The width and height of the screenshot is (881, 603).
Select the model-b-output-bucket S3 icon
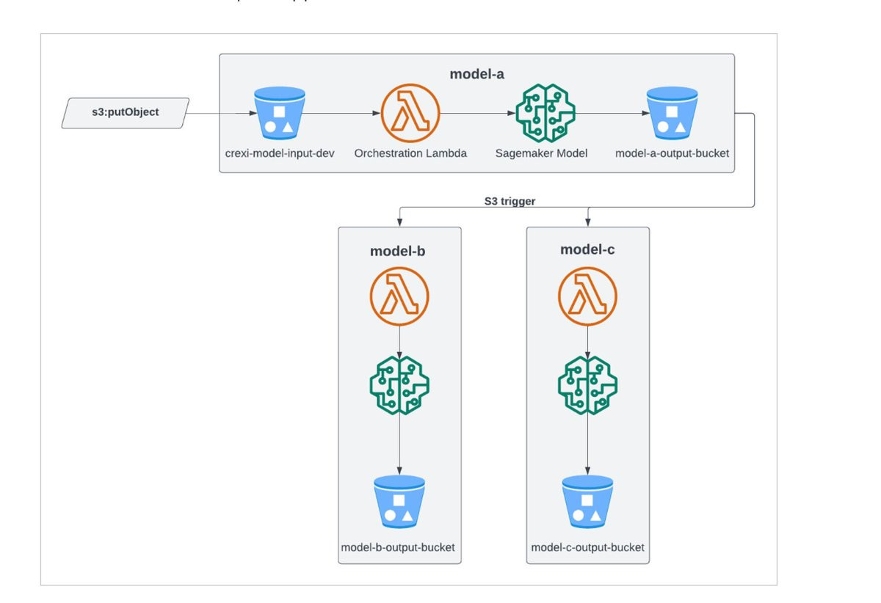tap(399, 502)
